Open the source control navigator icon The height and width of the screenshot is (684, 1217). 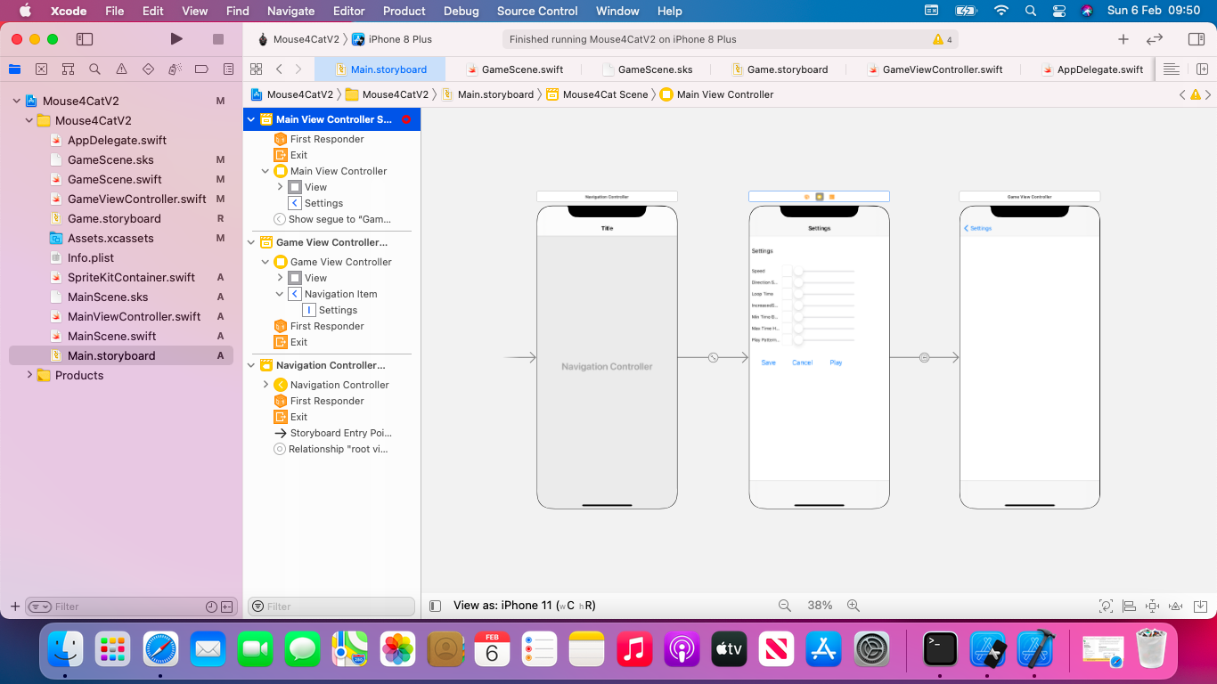coord(41,69)
